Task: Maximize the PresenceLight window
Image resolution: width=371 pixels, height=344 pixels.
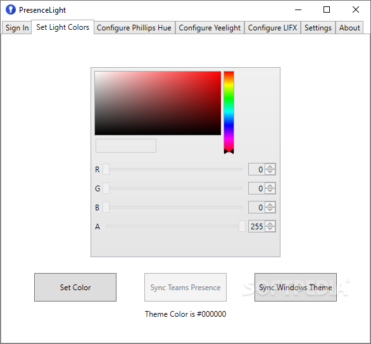Action: click(327, 10)
